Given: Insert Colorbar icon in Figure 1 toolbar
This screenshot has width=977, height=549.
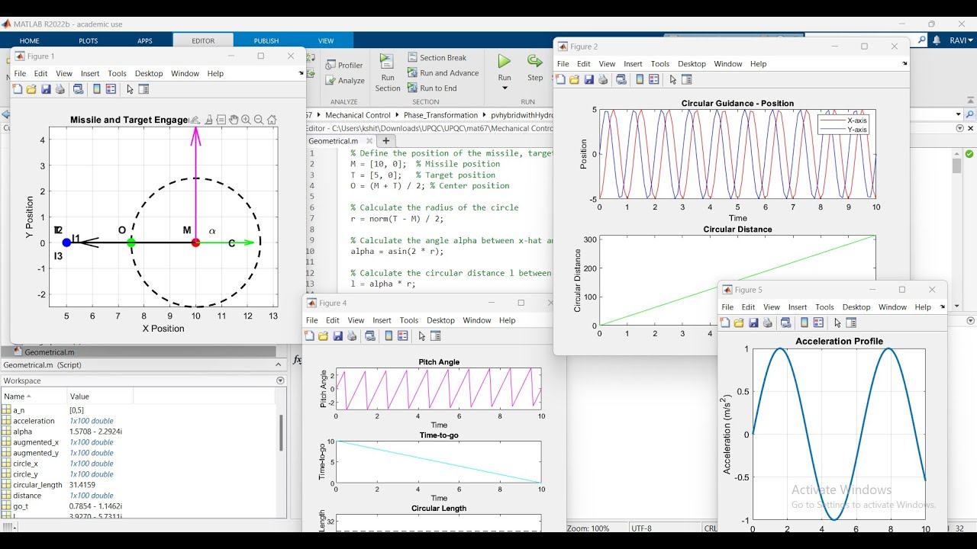Looking at the screenshot, I should pyautogui.click(x=97, y=89).
